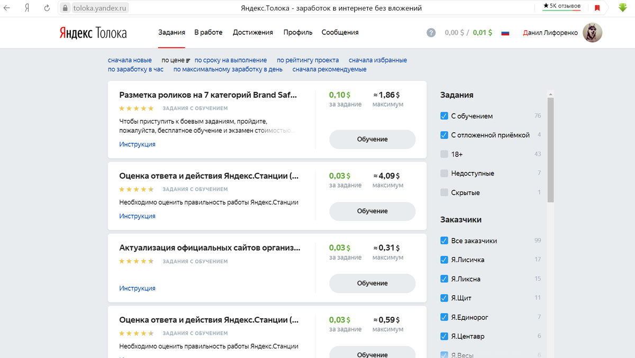Uncheck Я.Щит customer checkbox
Screen dimensions: 635x358
444,298
